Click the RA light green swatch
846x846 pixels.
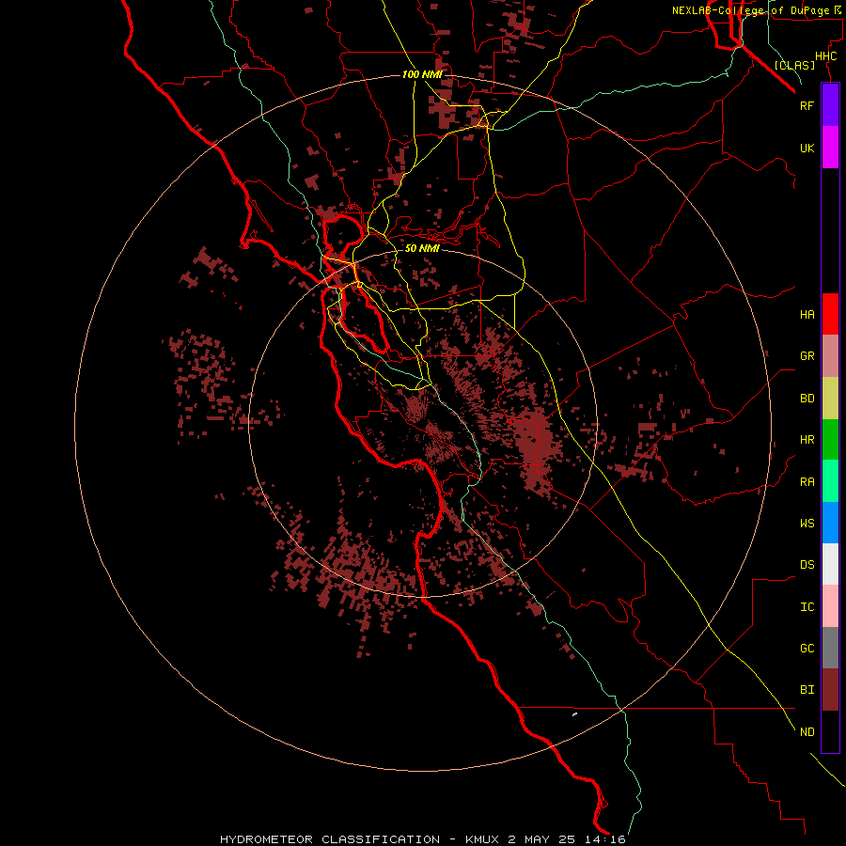[x=830, y=481]
